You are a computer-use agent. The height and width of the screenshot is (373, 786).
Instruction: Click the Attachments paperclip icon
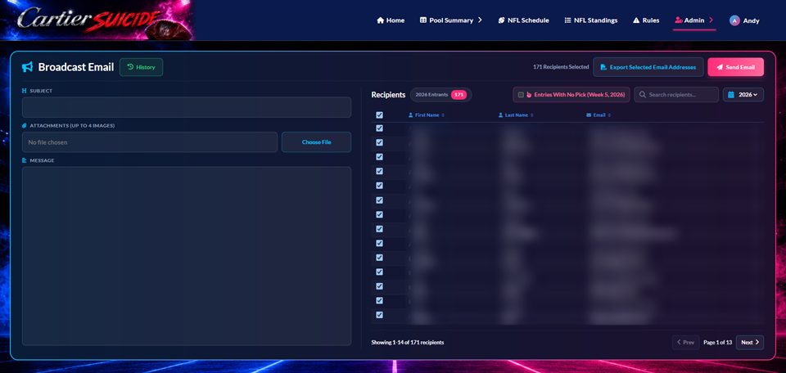[x=24, y=126]
